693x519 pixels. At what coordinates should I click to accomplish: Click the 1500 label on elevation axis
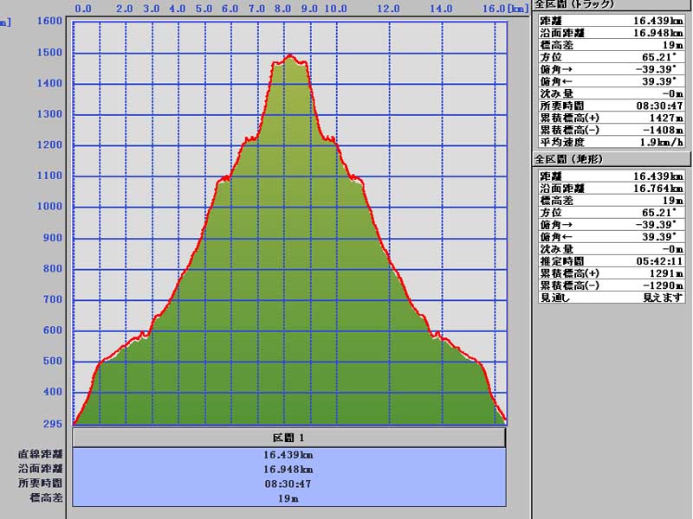pos(50,53)
